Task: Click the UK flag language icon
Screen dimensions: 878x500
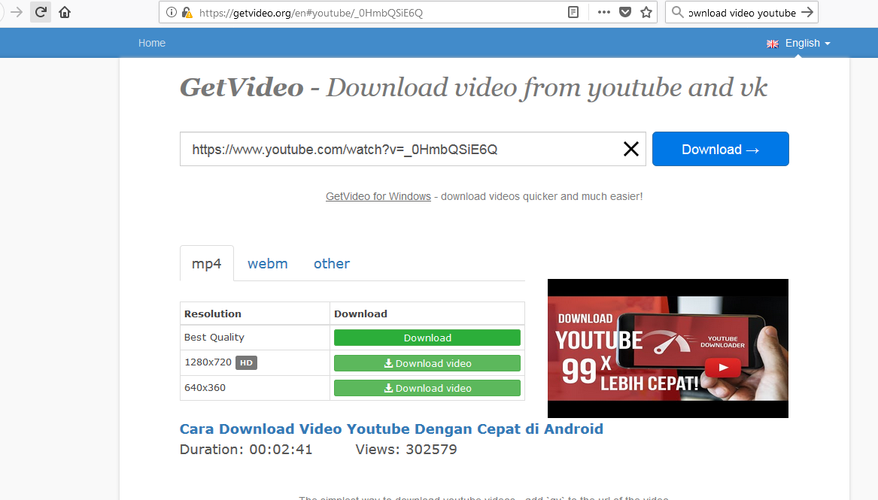Action: (773, 44)
